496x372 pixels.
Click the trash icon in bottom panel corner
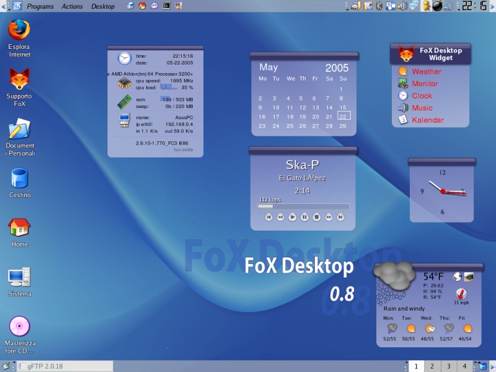(483, 366)
